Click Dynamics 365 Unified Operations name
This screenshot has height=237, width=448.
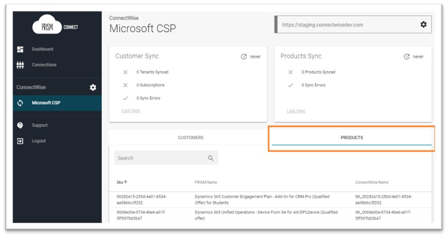coord(267,215)
